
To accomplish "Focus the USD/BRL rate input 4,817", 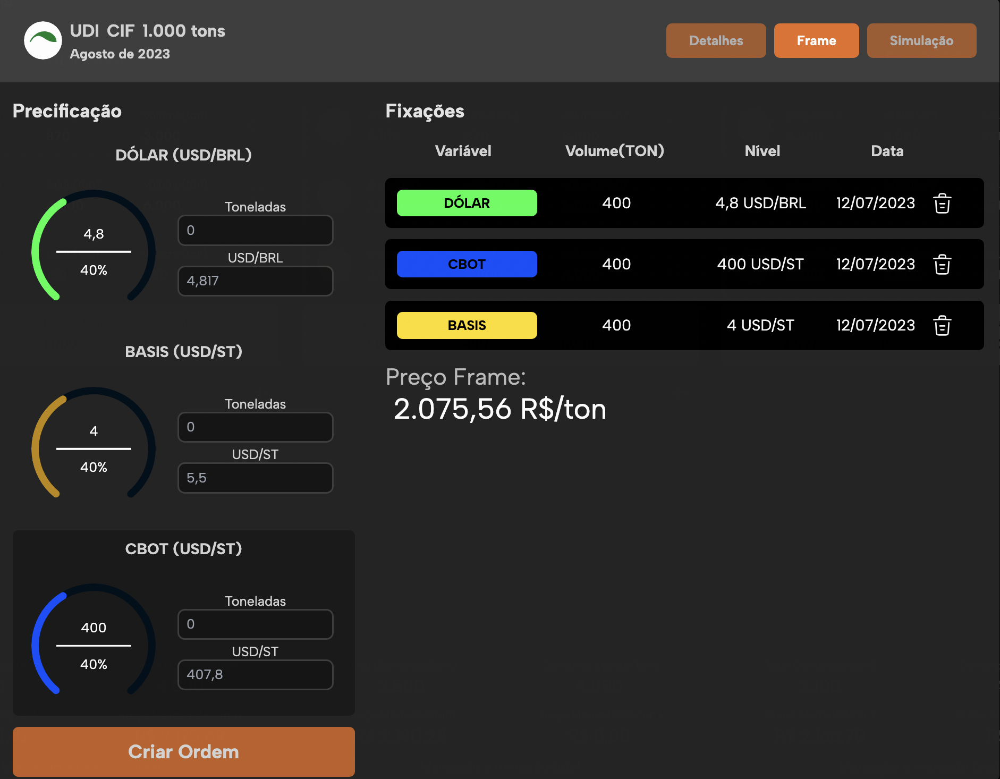I will 255,281.
